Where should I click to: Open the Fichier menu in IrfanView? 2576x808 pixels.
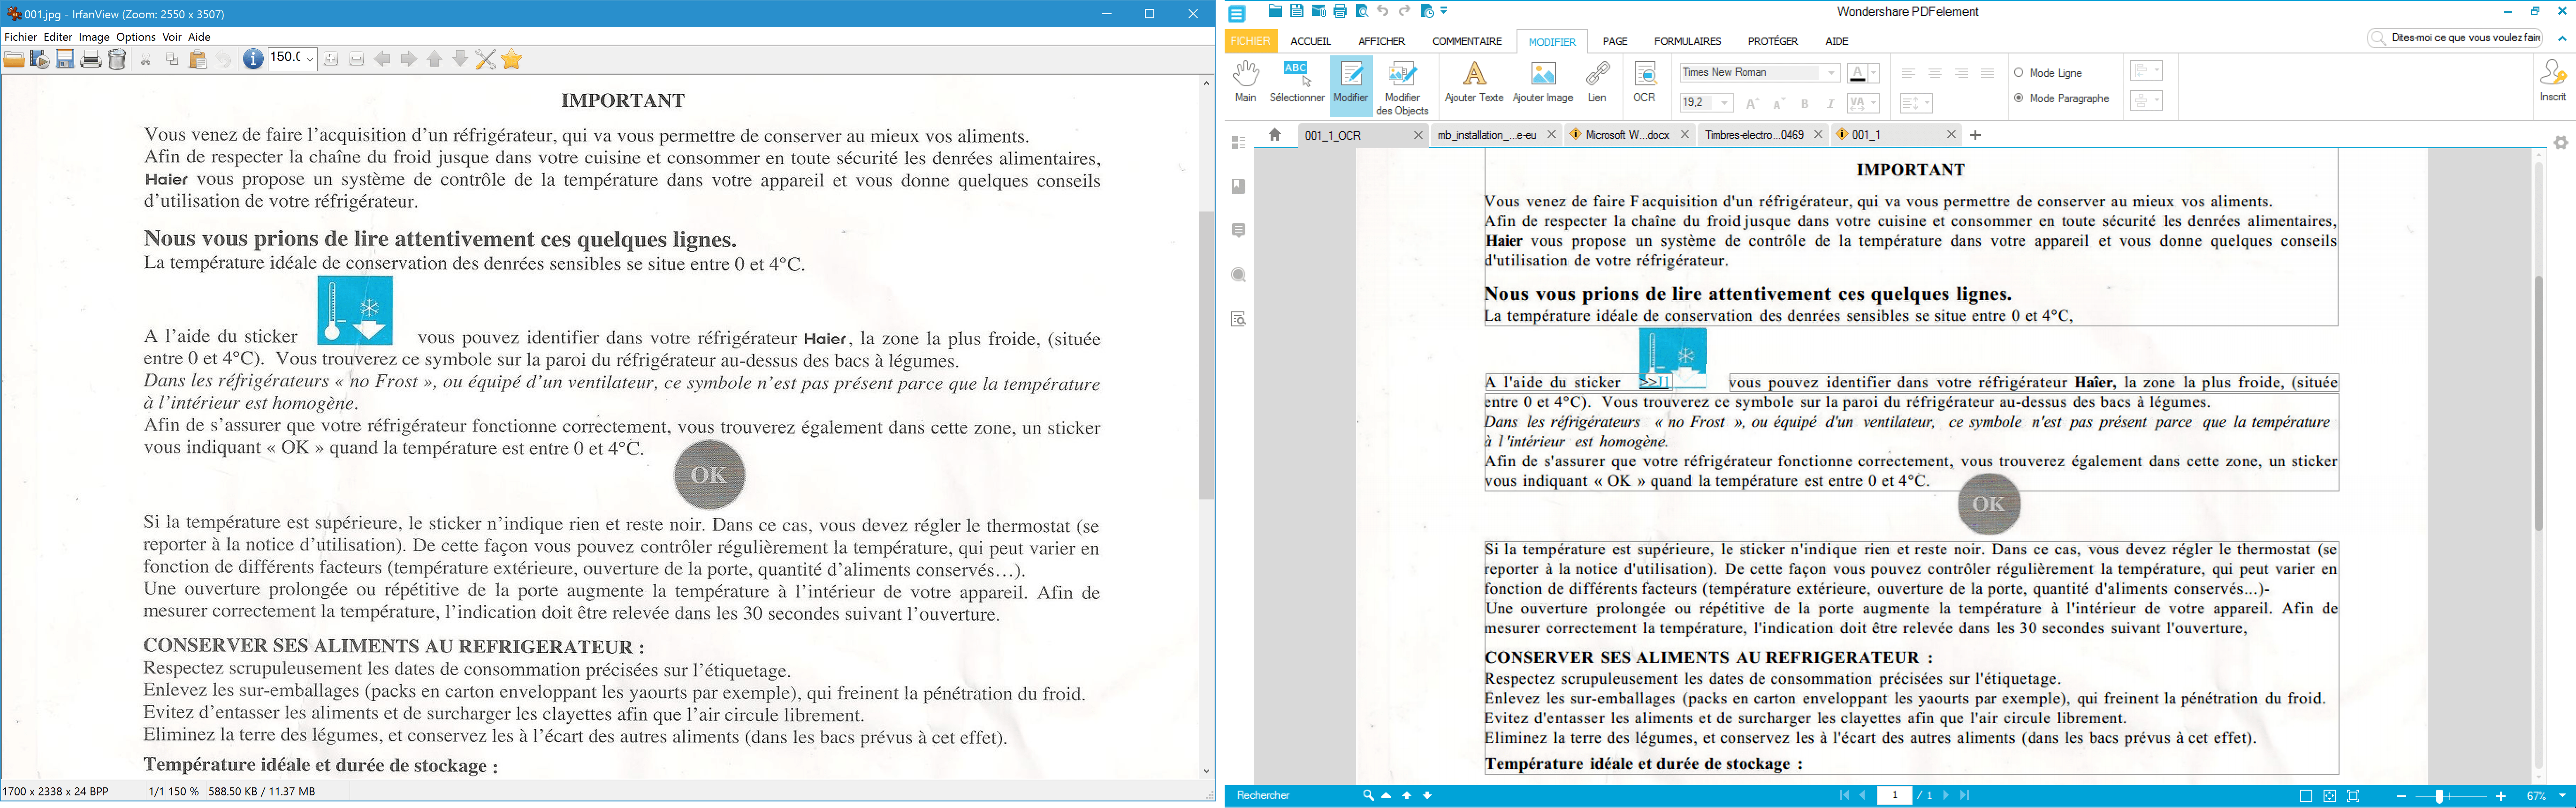[20, 37]
